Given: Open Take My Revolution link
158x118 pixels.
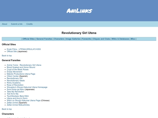Looking at the screenshot, I should [x=15, y=91].
